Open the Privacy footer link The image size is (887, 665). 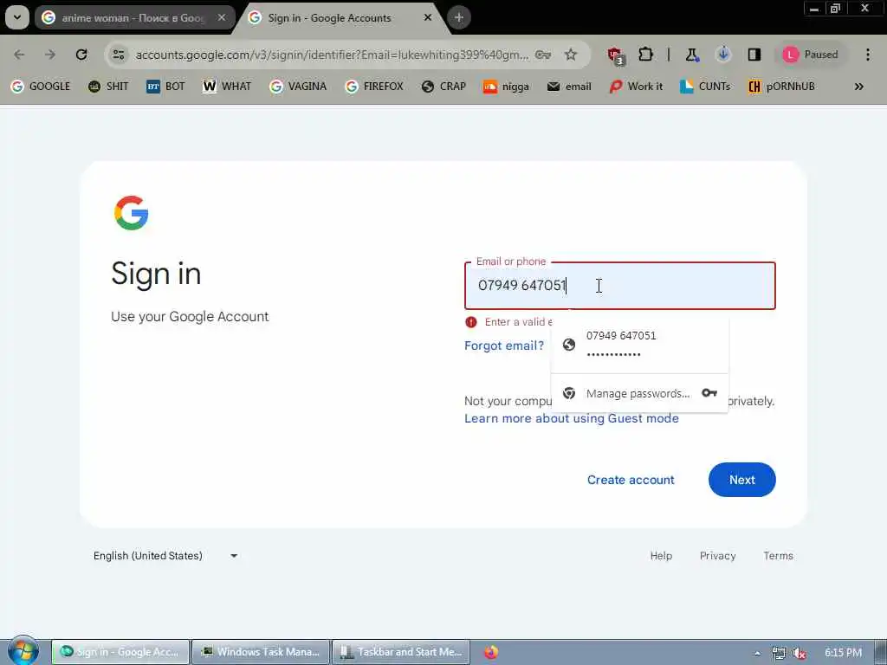point(717,556)
